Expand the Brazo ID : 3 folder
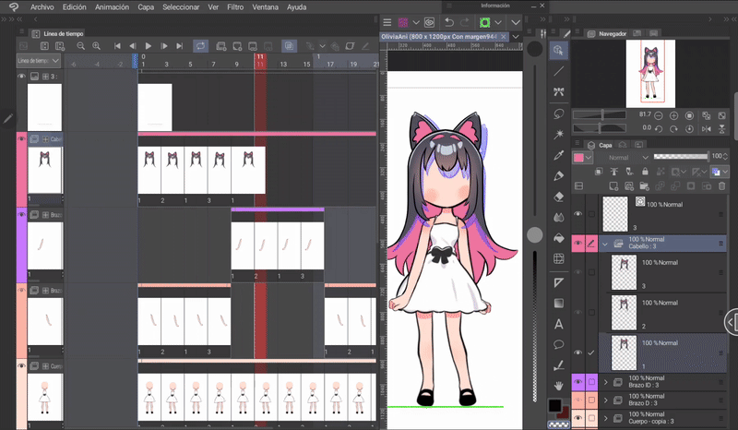 [606, 382]
